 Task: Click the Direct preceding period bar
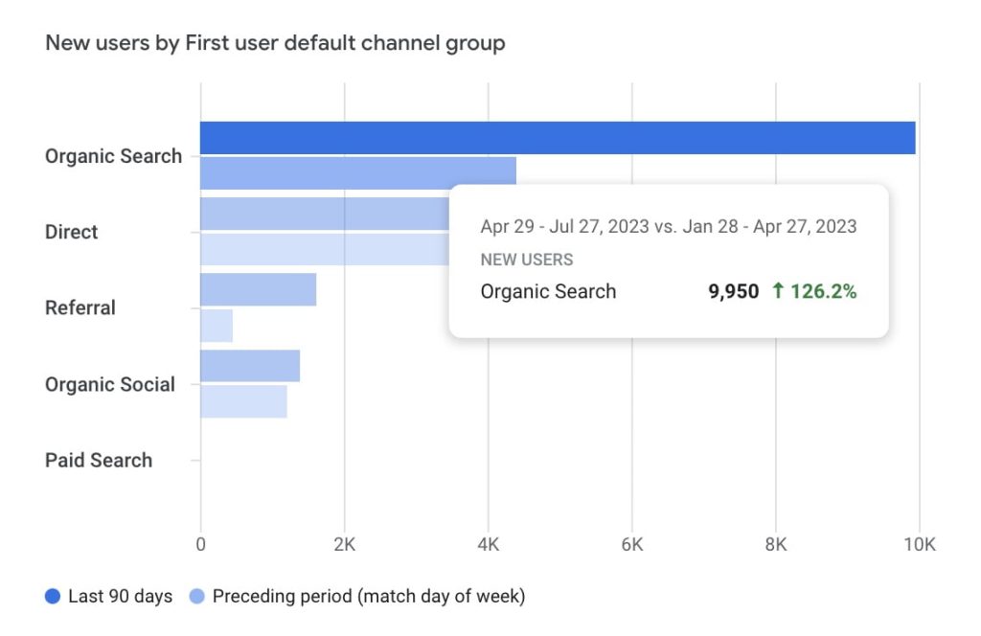325,249
